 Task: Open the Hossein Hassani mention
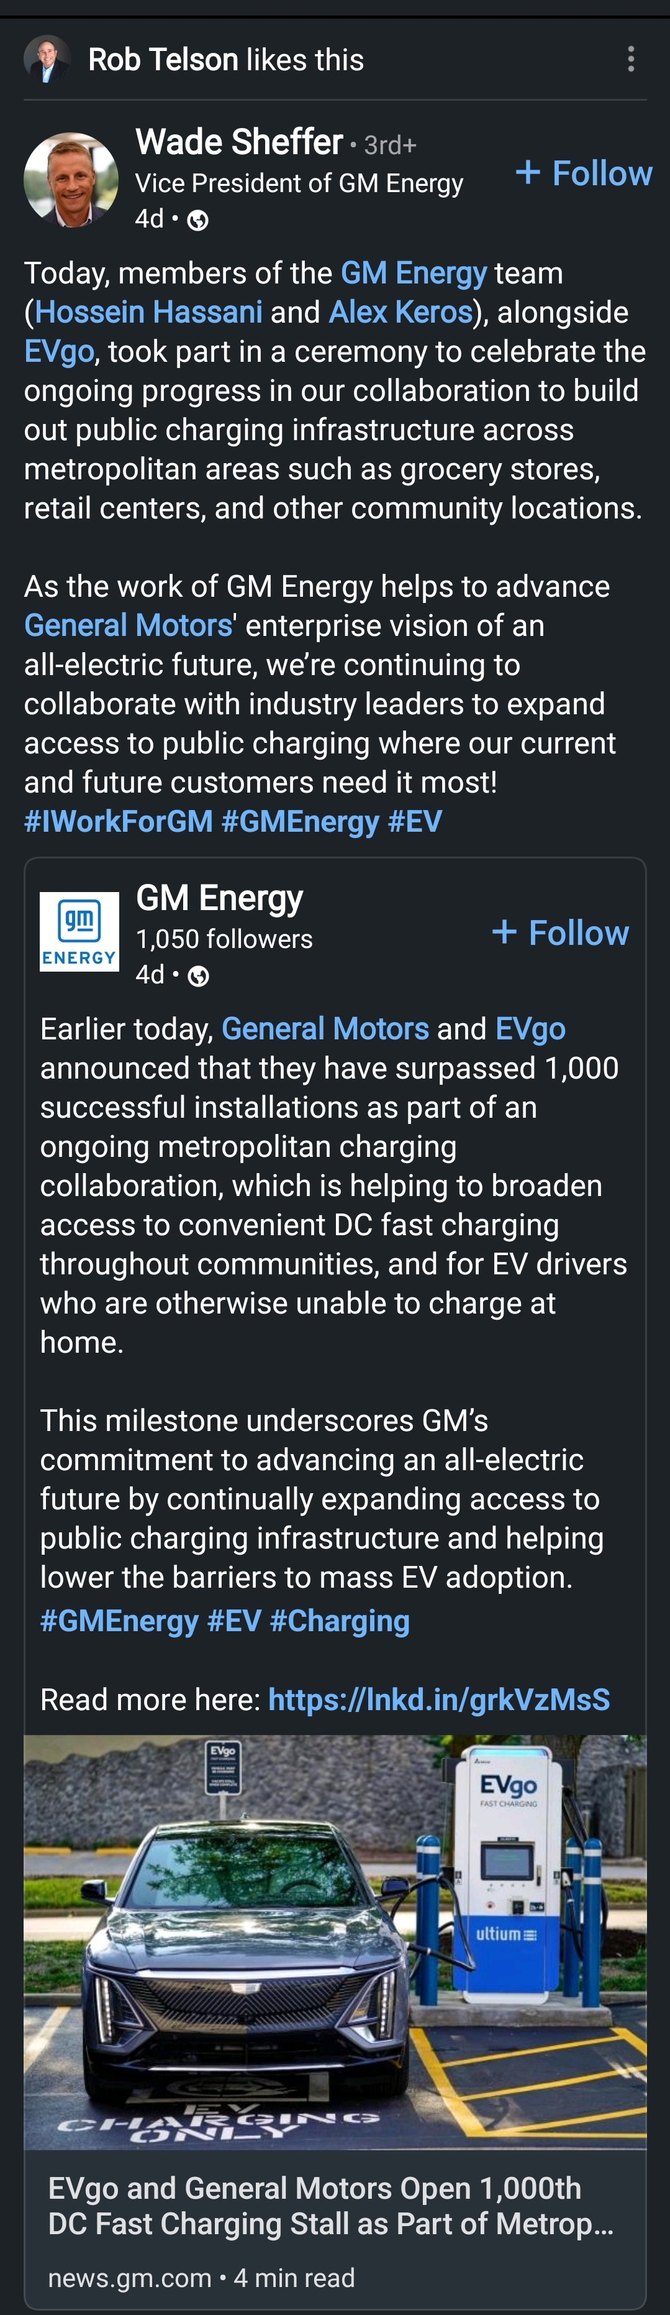coord(148,312)
